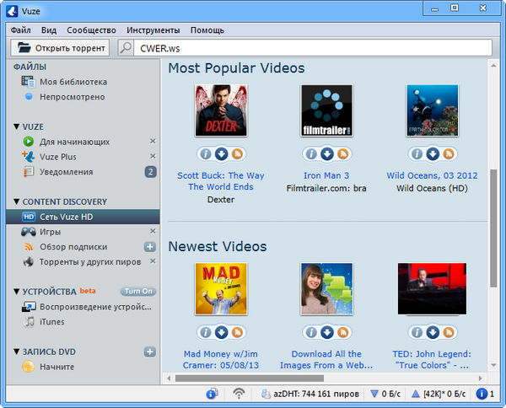Click the filmtrailer thumbnail
This screenshot has height=408, width=506.
(x=327, y=110)
